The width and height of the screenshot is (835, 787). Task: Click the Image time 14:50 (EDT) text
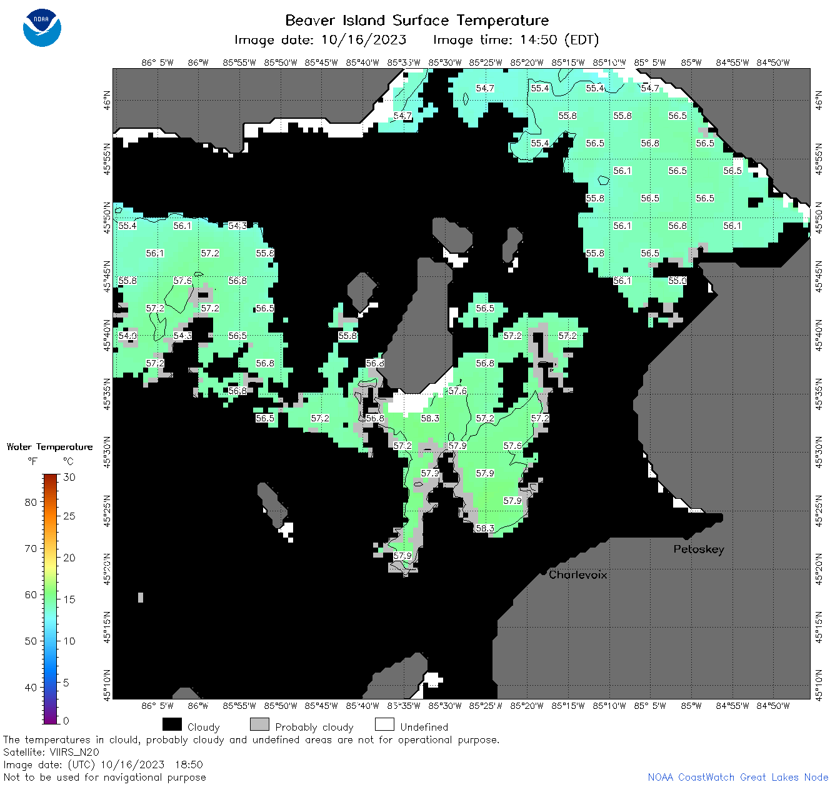tap(516, 40)
